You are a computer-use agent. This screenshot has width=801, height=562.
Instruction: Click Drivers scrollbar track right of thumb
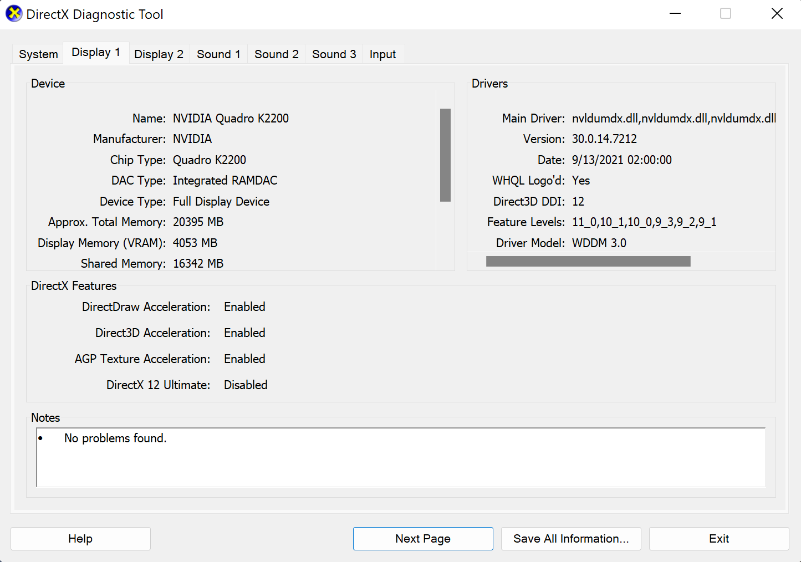[x=732, y=262]
